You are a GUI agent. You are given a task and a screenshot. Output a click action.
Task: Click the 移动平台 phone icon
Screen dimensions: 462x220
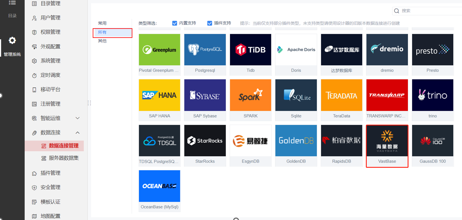tap(34, 89)
